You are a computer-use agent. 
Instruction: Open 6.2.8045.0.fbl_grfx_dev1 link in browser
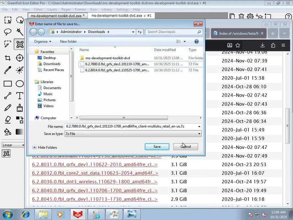pyautogui.click(x=95, y=199)
